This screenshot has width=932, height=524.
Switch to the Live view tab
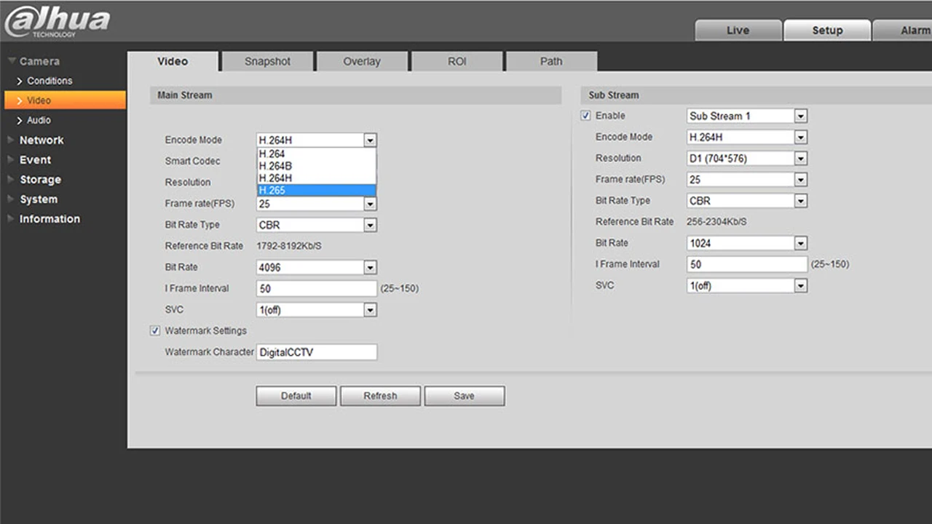tap(738, 31)
